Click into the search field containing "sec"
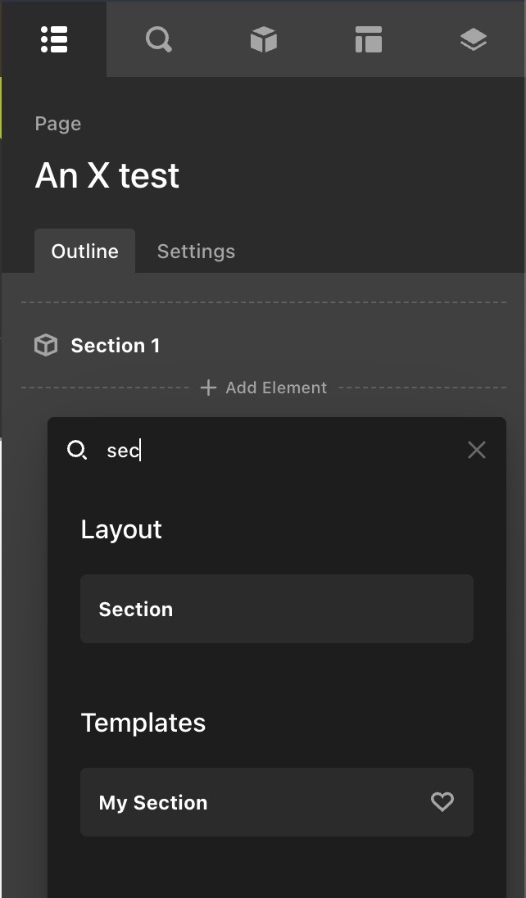526x898 pixels. pyautogui.click(x=279, y=450)
